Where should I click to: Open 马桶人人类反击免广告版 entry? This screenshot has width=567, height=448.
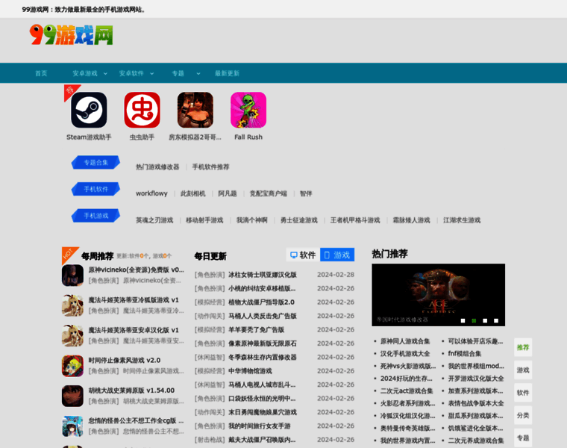click(x=263, y=316)
